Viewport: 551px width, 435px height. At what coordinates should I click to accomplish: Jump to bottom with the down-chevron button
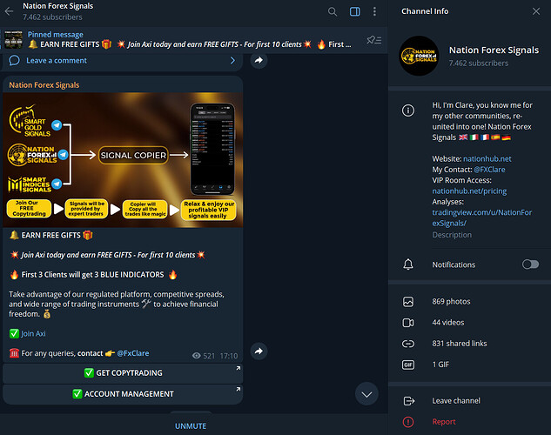pyautogui.click(x=366, y=394)
